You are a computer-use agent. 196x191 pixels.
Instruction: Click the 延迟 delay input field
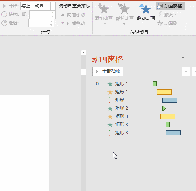pos(39,23)
